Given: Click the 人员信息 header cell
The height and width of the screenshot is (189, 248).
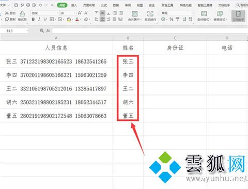Looking at the screenshot, I should click(56, 48).
